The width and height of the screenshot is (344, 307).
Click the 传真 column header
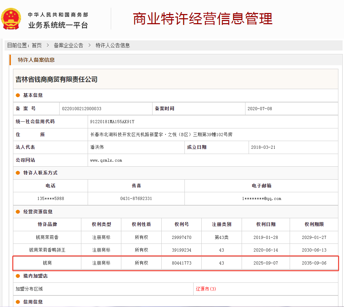point(136,186)
